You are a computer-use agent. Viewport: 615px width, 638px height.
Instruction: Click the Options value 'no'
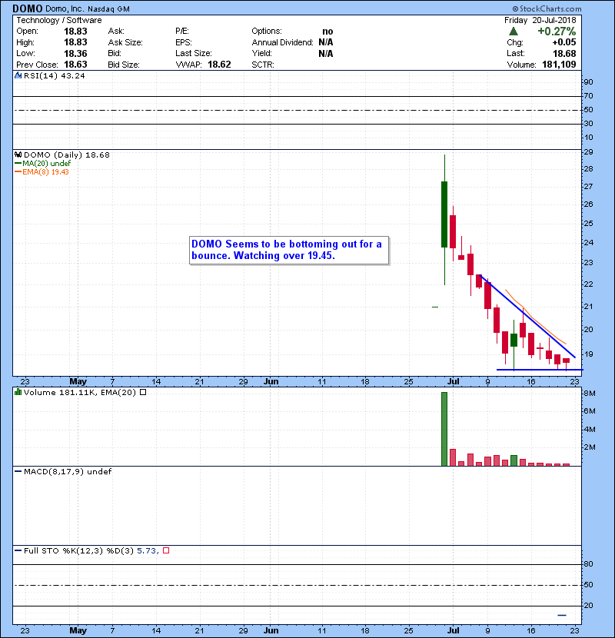[327, 32]
